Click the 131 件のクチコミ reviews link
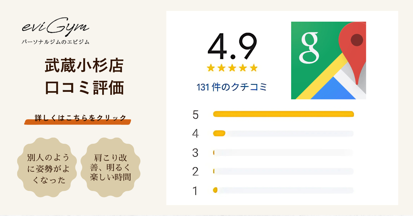The width and height of the screenshot is (413, 216). pos(232,87)
